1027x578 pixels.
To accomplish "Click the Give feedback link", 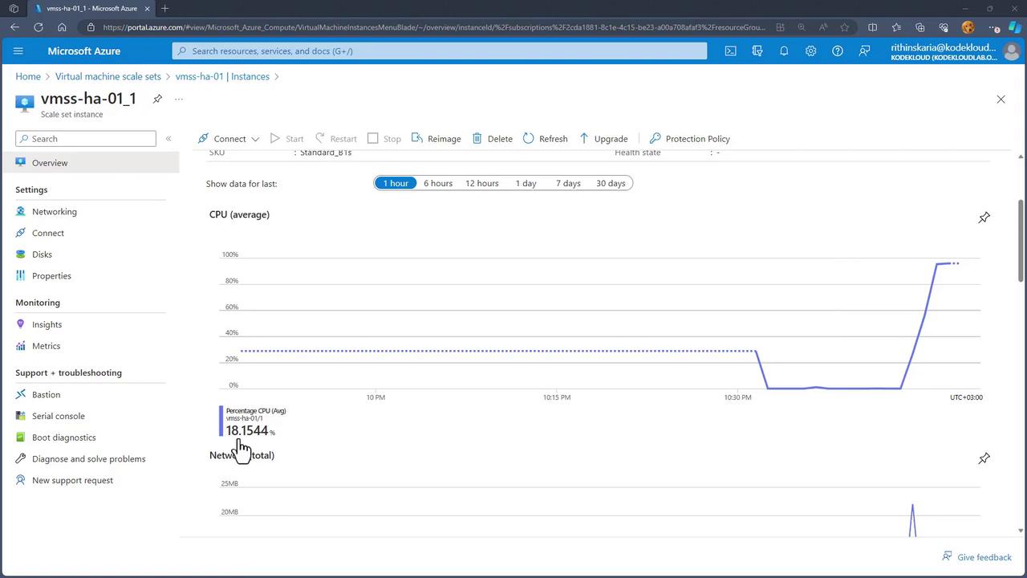I will [976, 557].
